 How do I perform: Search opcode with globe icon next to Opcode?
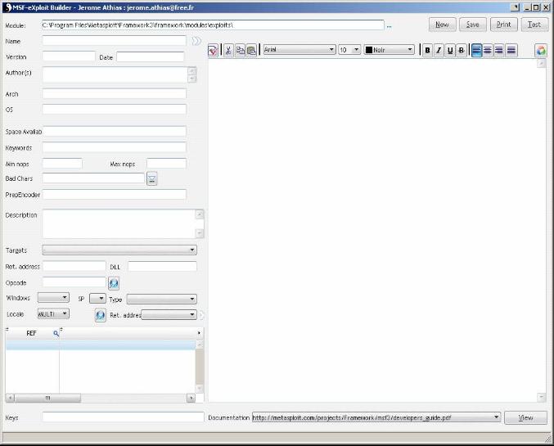pos(114,283)
